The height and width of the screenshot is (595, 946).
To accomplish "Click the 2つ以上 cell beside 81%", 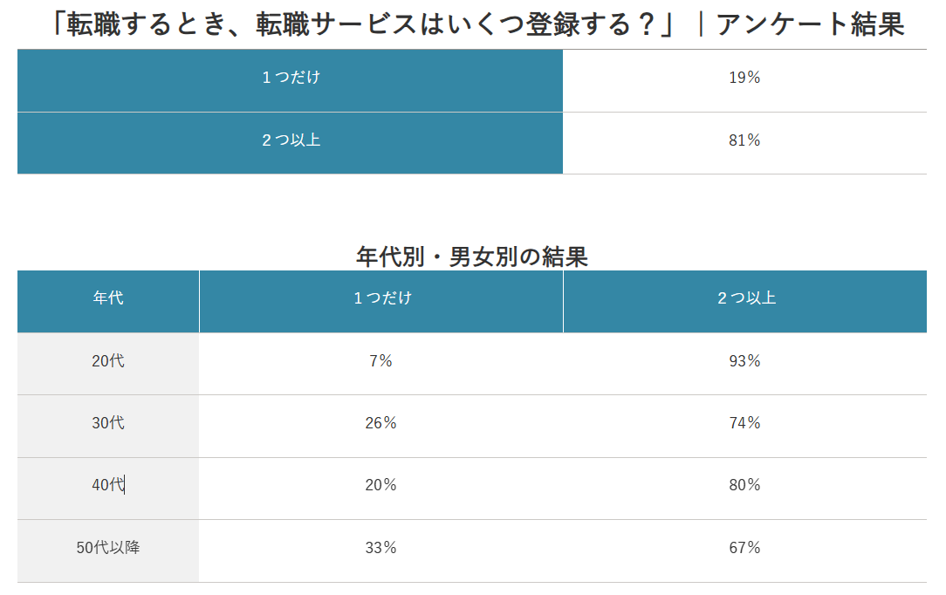I will pyautogui.click(x=291, y=140).
